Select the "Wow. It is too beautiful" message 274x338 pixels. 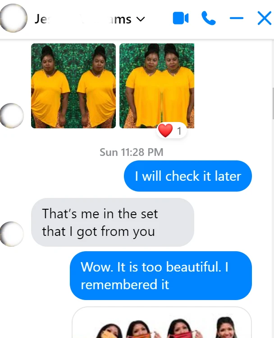pyautogui.click(x=161, y=276)
